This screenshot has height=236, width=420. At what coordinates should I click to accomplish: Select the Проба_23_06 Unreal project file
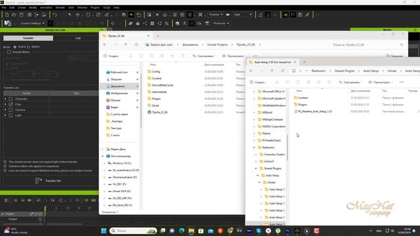point(159,112)
